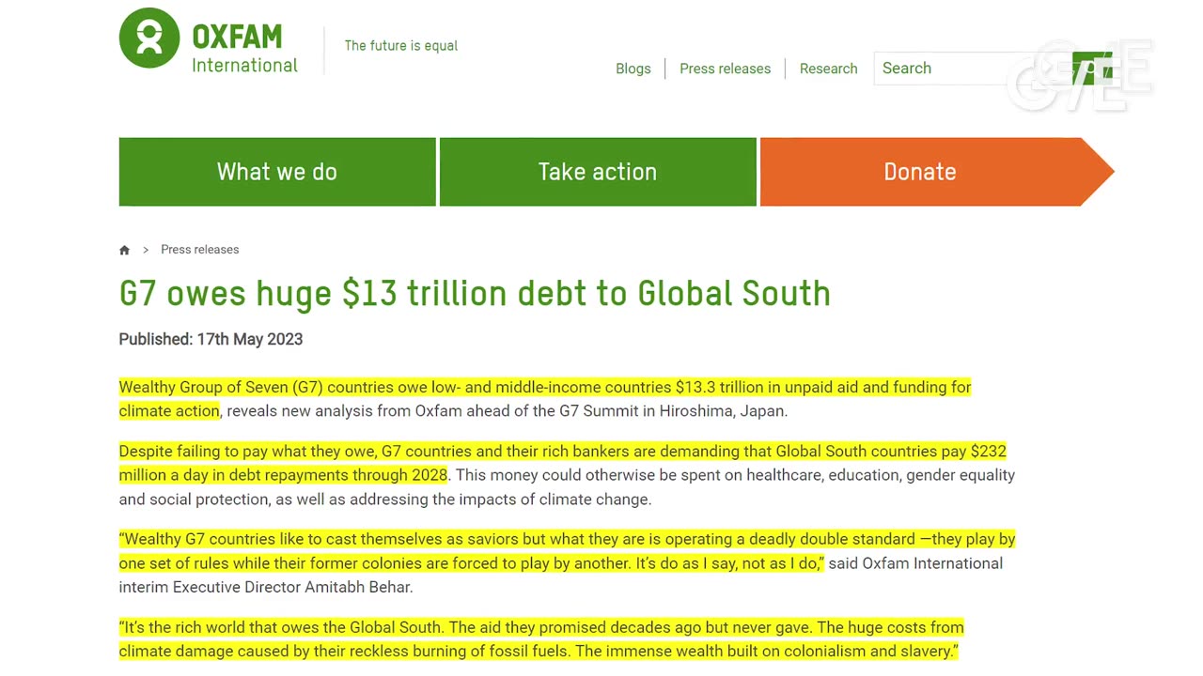The height and width of the screenshot is (676, 1203).
Task: Click the home breadcrumb icon
Action: coord(124,250)
